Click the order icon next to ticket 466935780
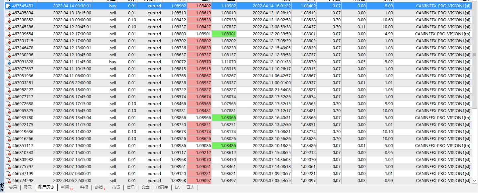This screenshot has width=478, height=193. [8, 118]
